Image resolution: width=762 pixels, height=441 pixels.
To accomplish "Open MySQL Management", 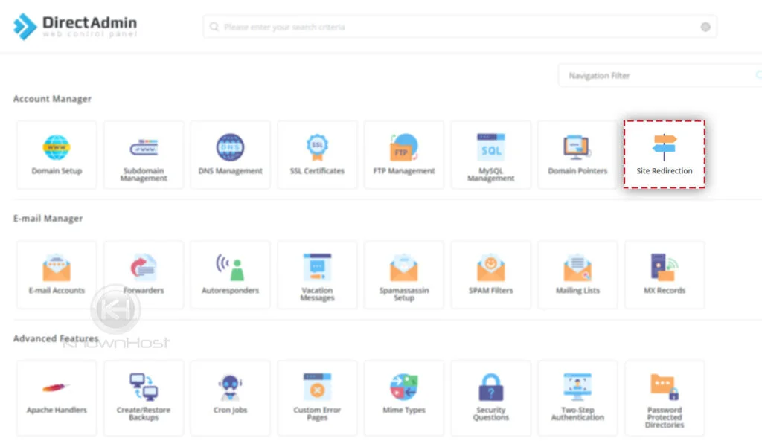I will (x=491, y=155).
